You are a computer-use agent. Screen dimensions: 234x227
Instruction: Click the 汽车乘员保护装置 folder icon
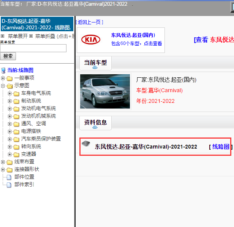(16, 139)
